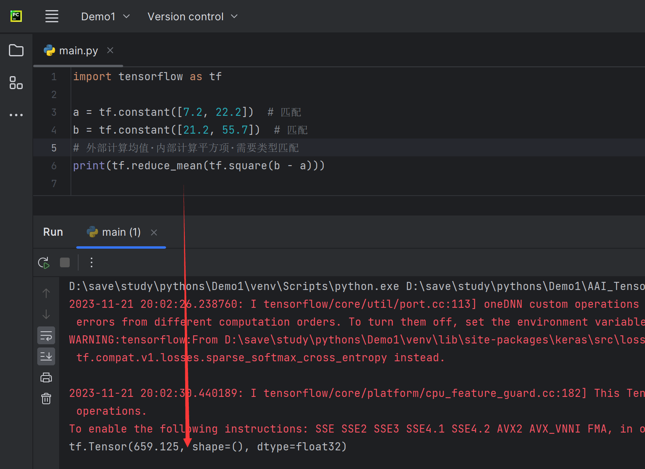Open the main hamburger menu
Screen dimensions: 645x469
click(x=52, y=16)
